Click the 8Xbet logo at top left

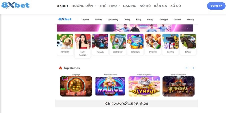15,5
